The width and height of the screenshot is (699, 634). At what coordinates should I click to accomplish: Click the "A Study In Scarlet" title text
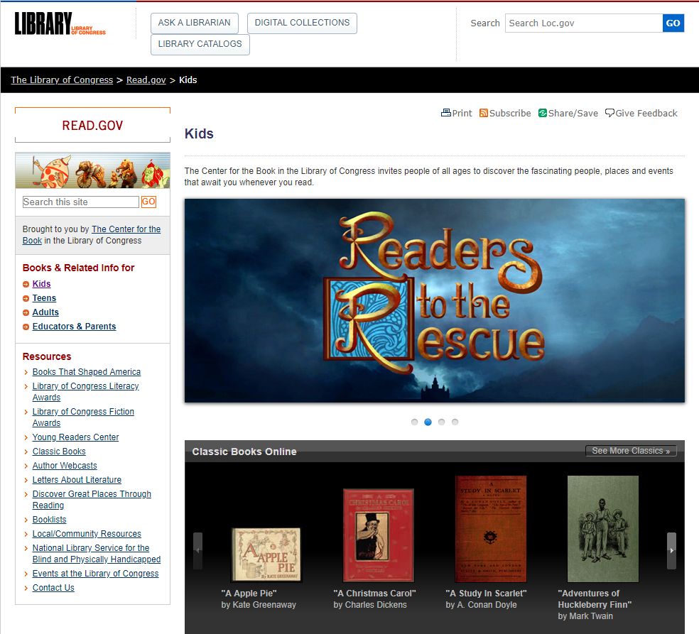coord(486,594)
